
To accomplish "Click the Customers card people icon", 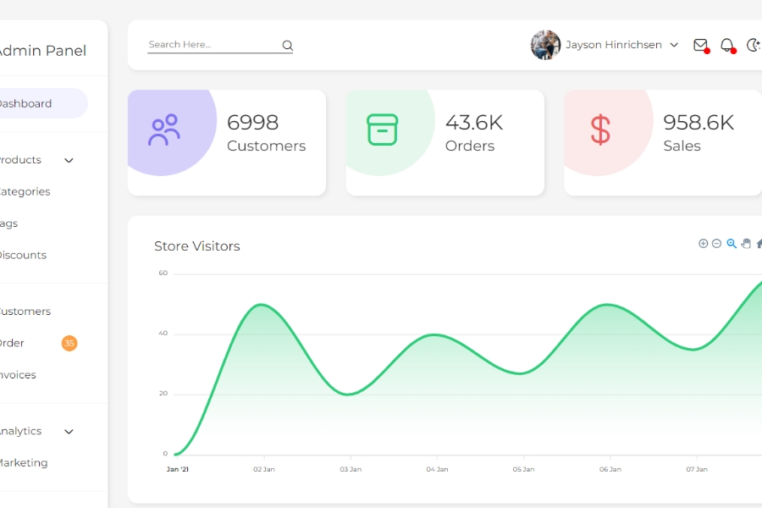I will [x=164, y=130].
